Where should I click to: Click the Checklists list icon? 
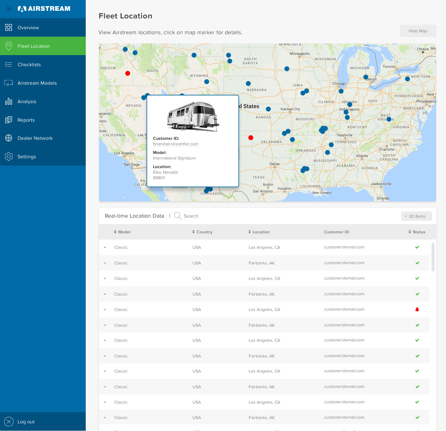9,64
